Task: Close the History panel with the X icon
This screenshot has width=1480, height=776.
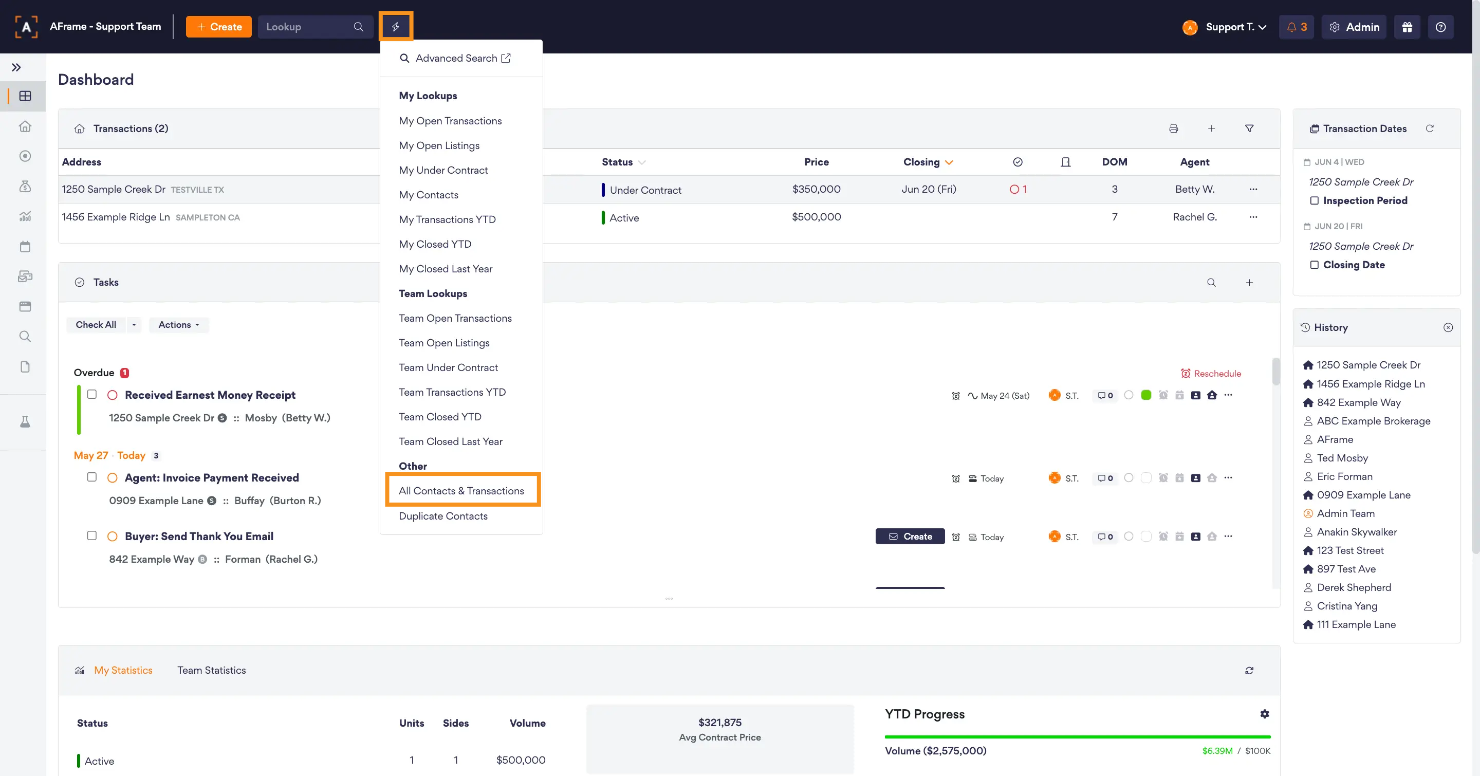Action: [x=1448, y=327]
